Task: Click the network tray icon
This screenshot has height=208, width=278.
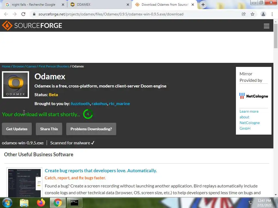Action: tap(251, 203)
